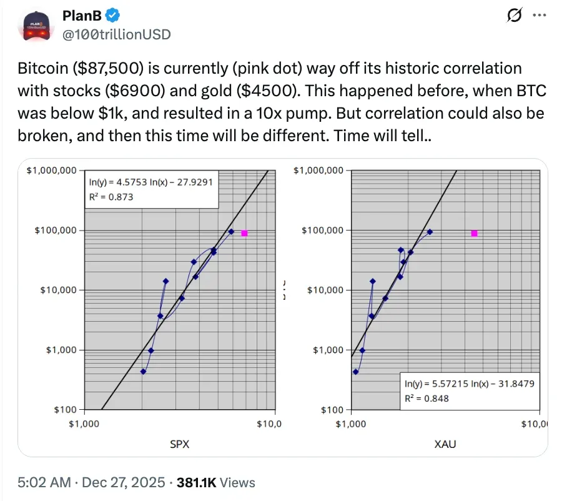Click the topmost blue data point on XAU chart
562x501 pixels.
tap(430, 231)
